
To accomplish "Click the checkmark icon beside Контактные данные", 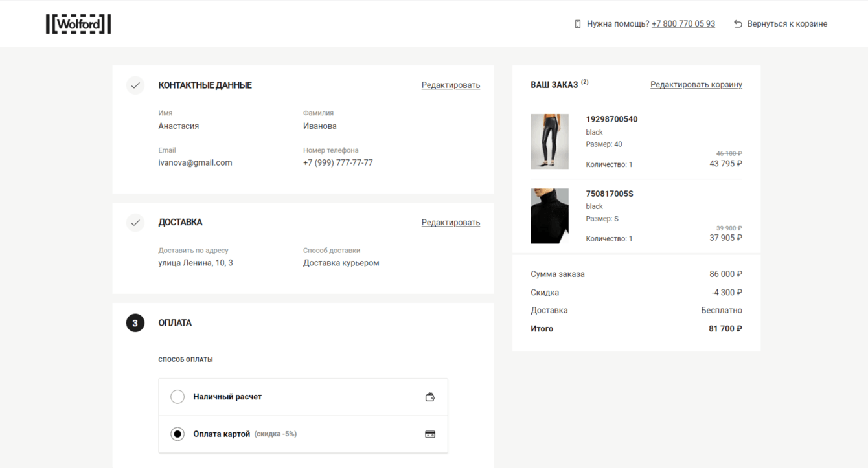I will (135, 85).
